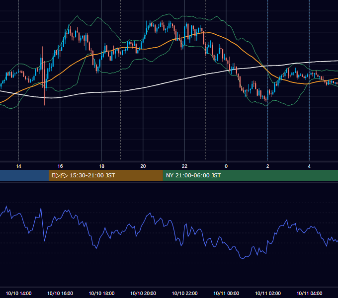Click the 0 hour label on time axis

coord(226,166)
